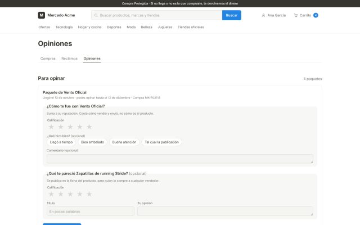Rate Vento Oficial three stars
Screen dimensions: 360x225
coord(70,127)
